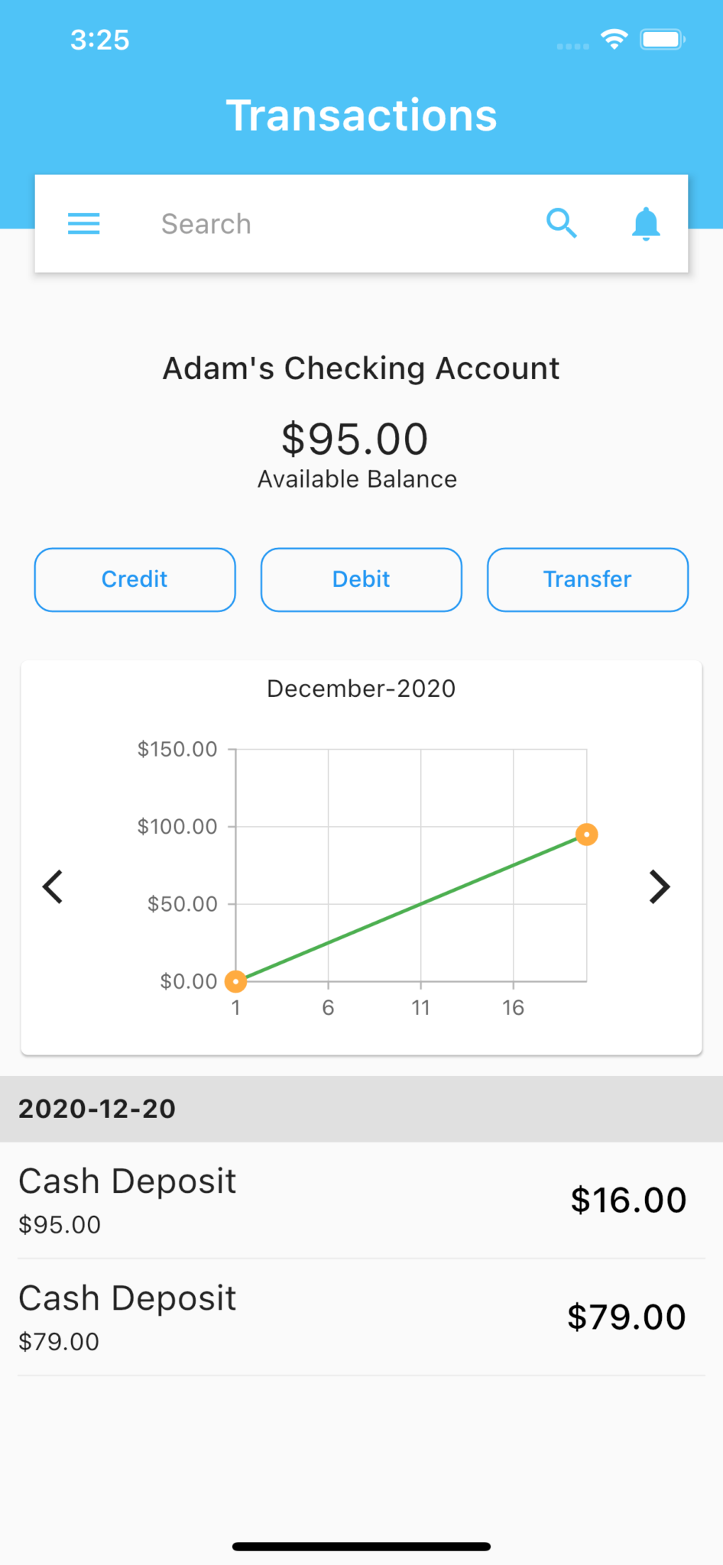Select the $16.00 Cash Deposit transaction
Screen dimensions: 723x1565
(361, 1200)
